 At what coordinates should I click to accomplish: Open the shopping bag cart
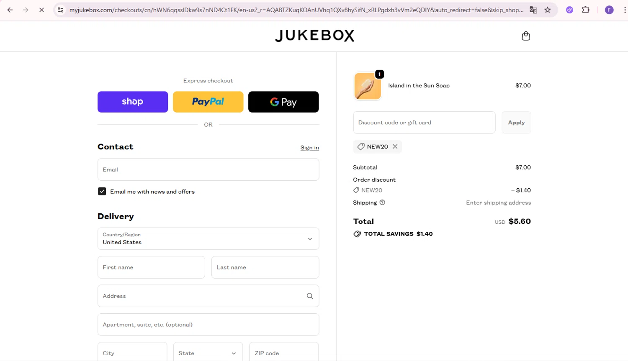click(x=526, y=36)
